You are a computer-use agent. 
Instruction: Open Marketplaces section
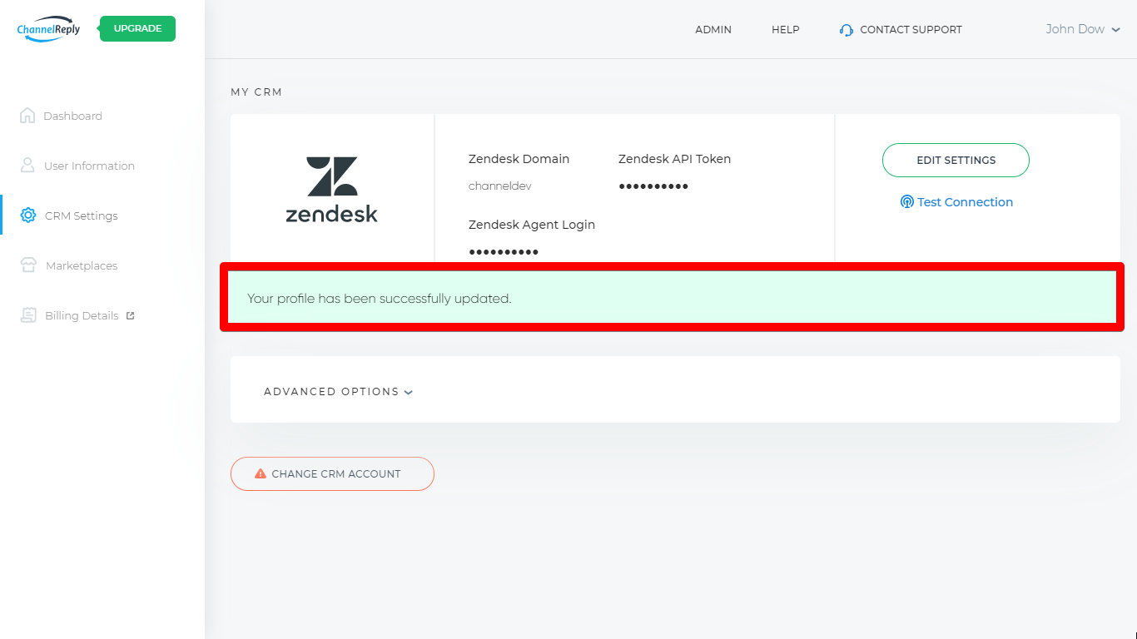pos(82,266)
